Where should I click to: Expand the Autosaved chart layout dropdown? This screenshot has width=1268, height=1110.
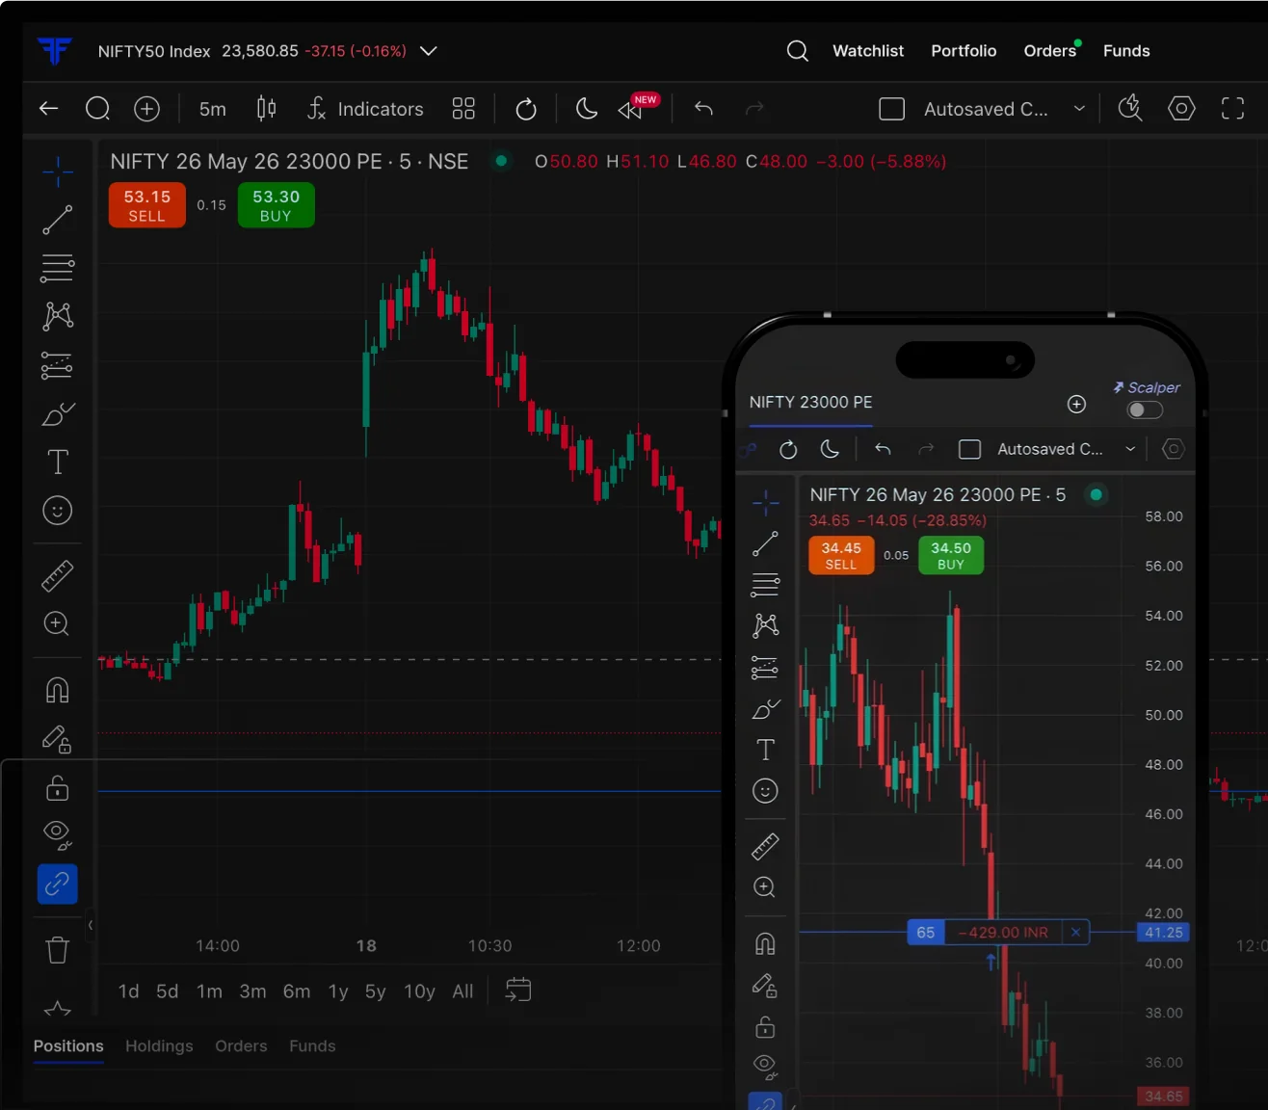(1079, 109)
